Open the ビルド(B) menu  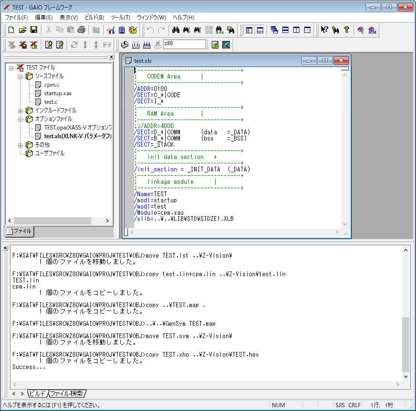coord(94,18)
